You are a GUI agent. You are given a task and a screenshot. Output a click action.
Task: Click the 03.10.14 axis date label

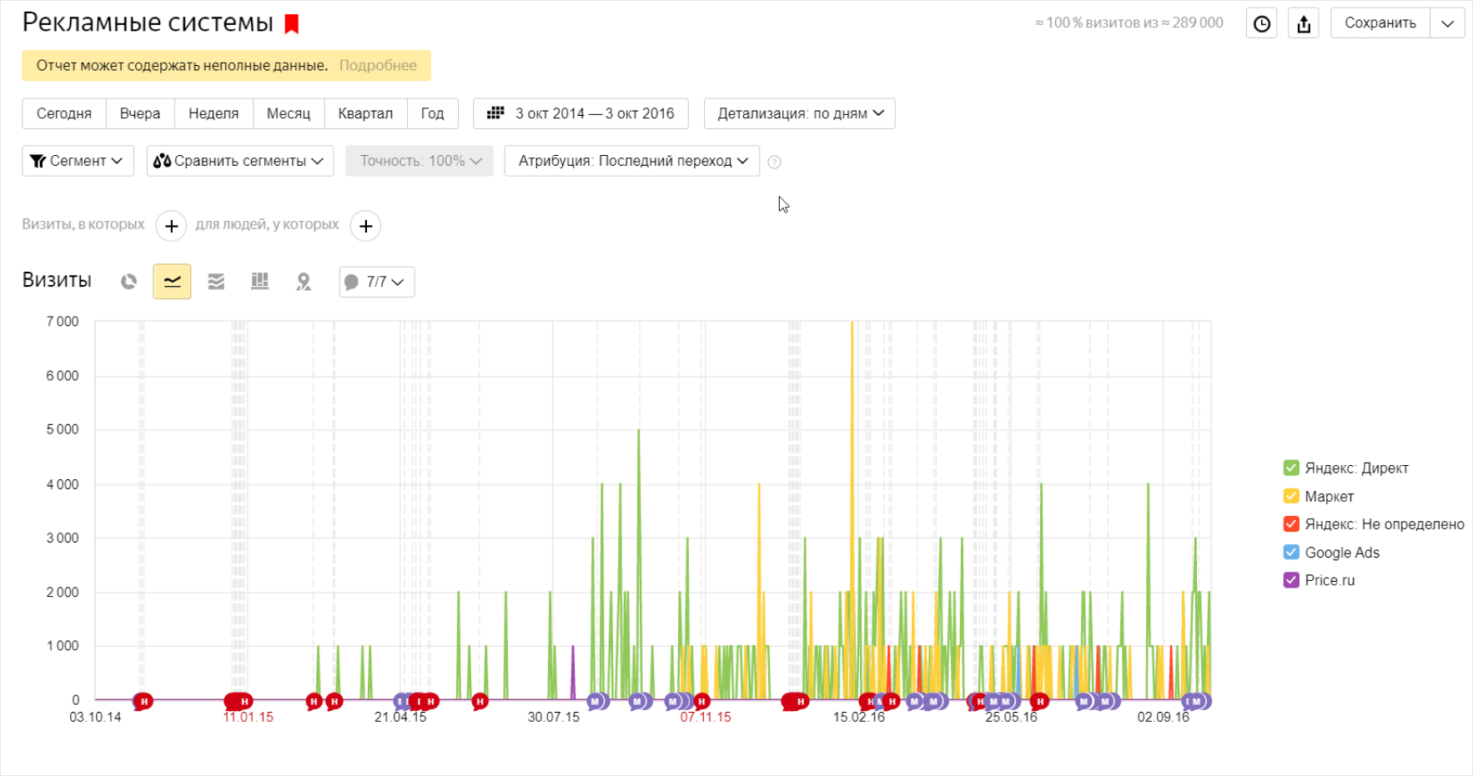click(95, 717)
